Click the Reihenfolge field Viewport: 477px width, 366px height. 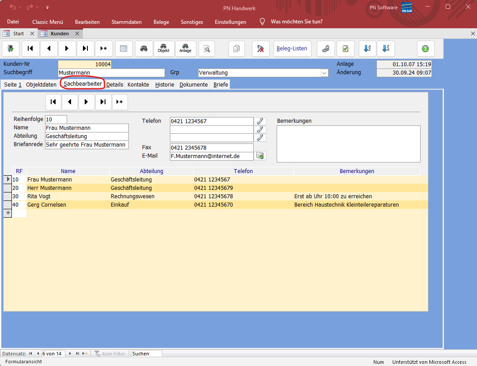[x=56, y=119]
